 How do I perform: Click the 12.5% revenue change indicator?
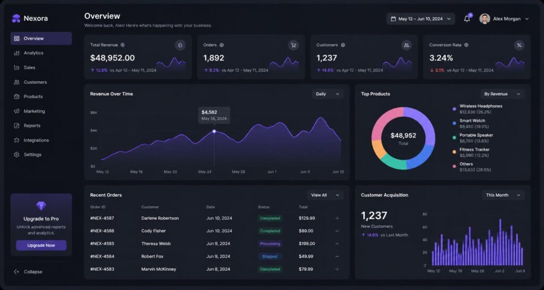pos(99,71)
